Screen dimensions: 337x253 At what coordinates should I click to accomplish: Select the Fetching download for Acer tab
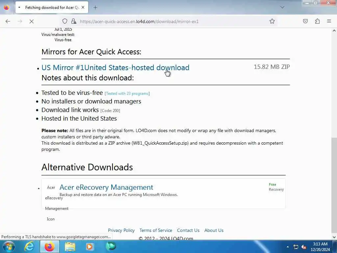(x=52, y=7)
